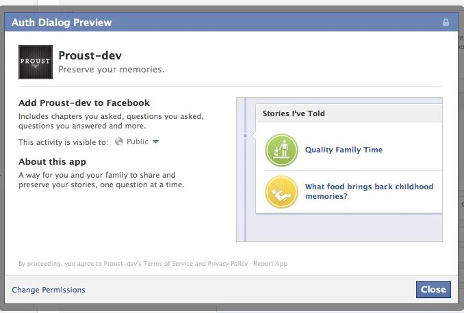Viewport: 464px width, 313px height.
Task: Click the Proust app logo thumbnail
Action: (x=36, y=62)
